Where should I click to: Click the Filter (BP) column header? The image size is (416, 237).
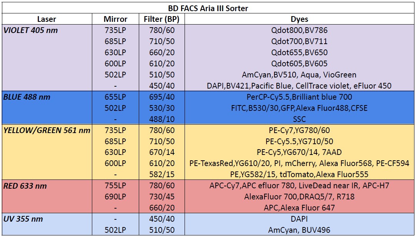162,19
